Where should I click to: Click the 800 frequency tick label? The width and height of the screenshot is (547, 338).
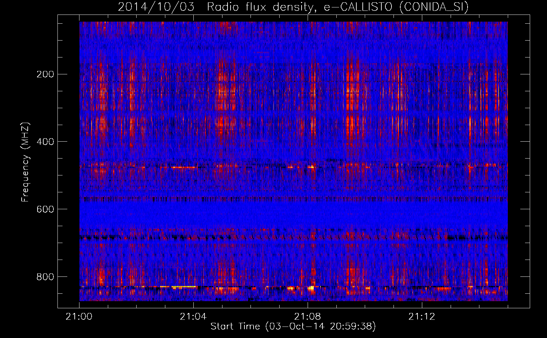point(45,277)
